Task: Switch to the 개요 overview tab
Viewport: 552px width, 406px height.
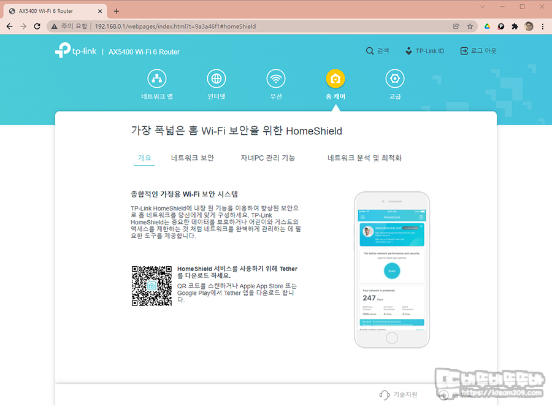Action: pyautogui.click(x=144, y=158)
